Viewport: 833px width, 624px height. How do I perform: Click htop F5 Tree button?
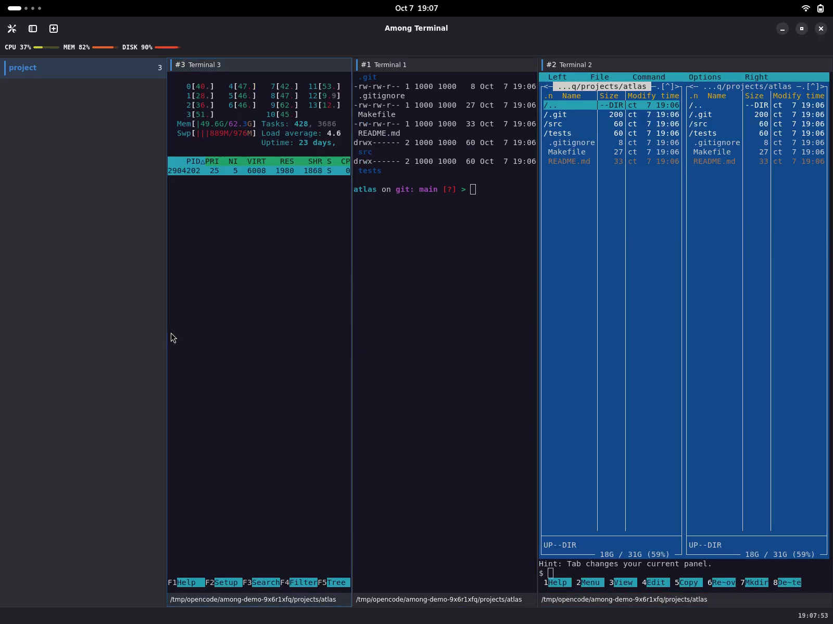point(334,582)
